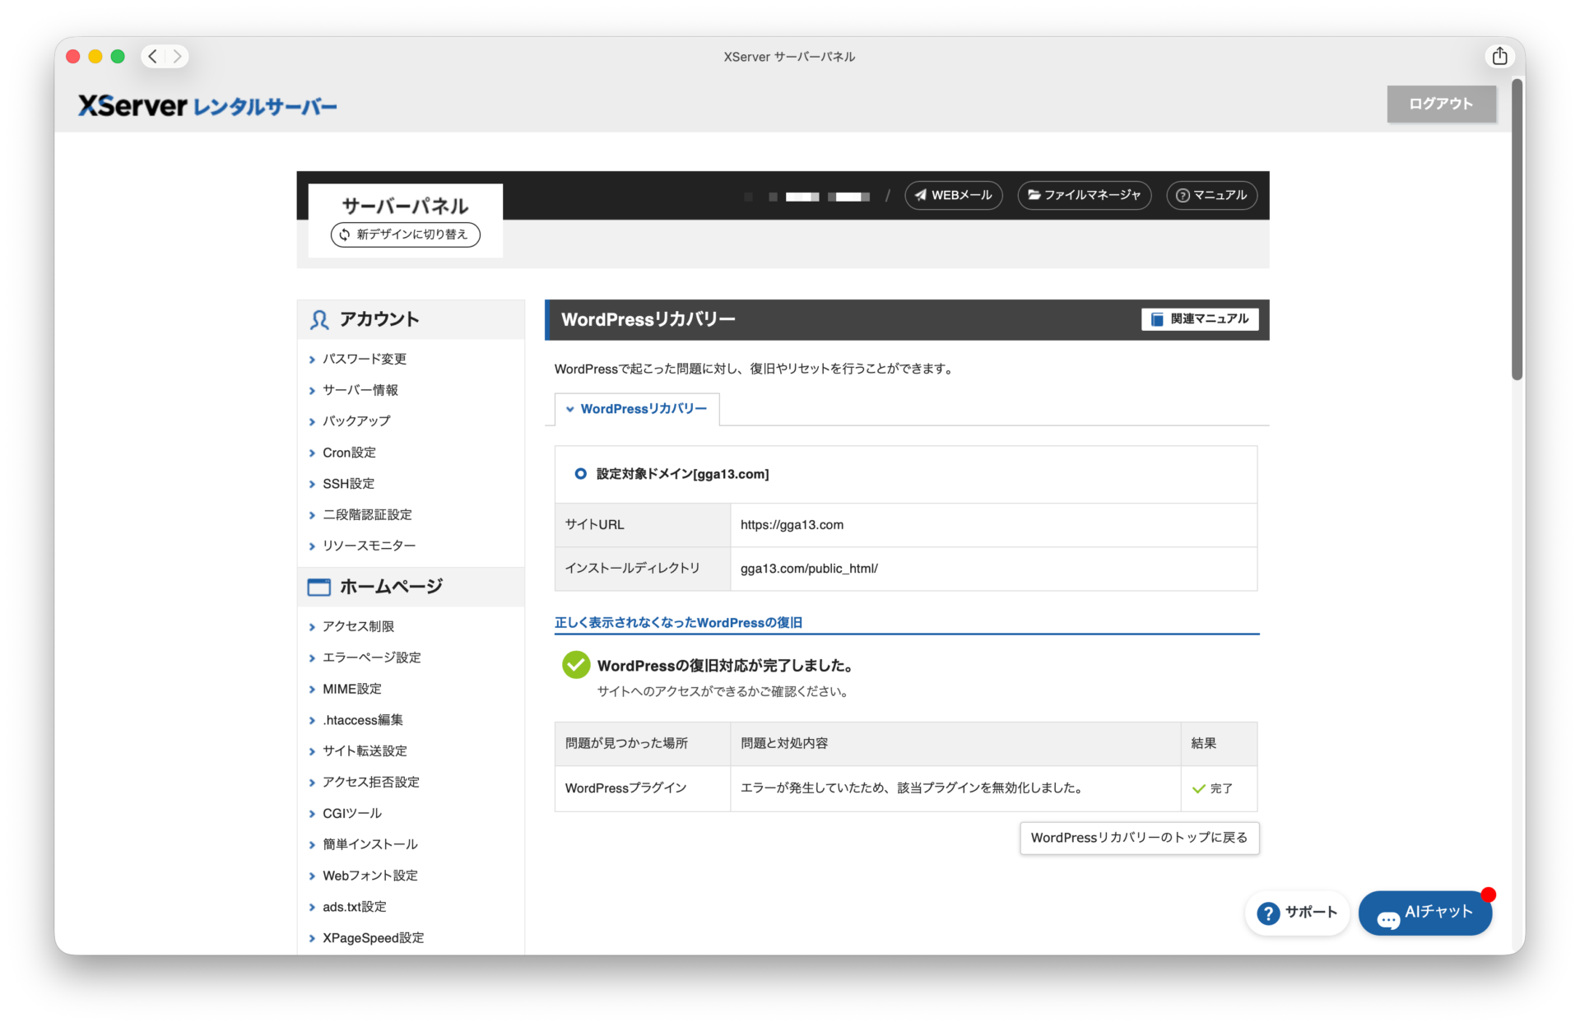
Task: Expand the .htaccess編集 sidebar entry
Action: pyautogui.click(x=362, y=720)
